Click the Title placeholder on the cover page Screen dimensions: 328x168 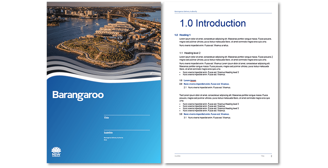107,118
